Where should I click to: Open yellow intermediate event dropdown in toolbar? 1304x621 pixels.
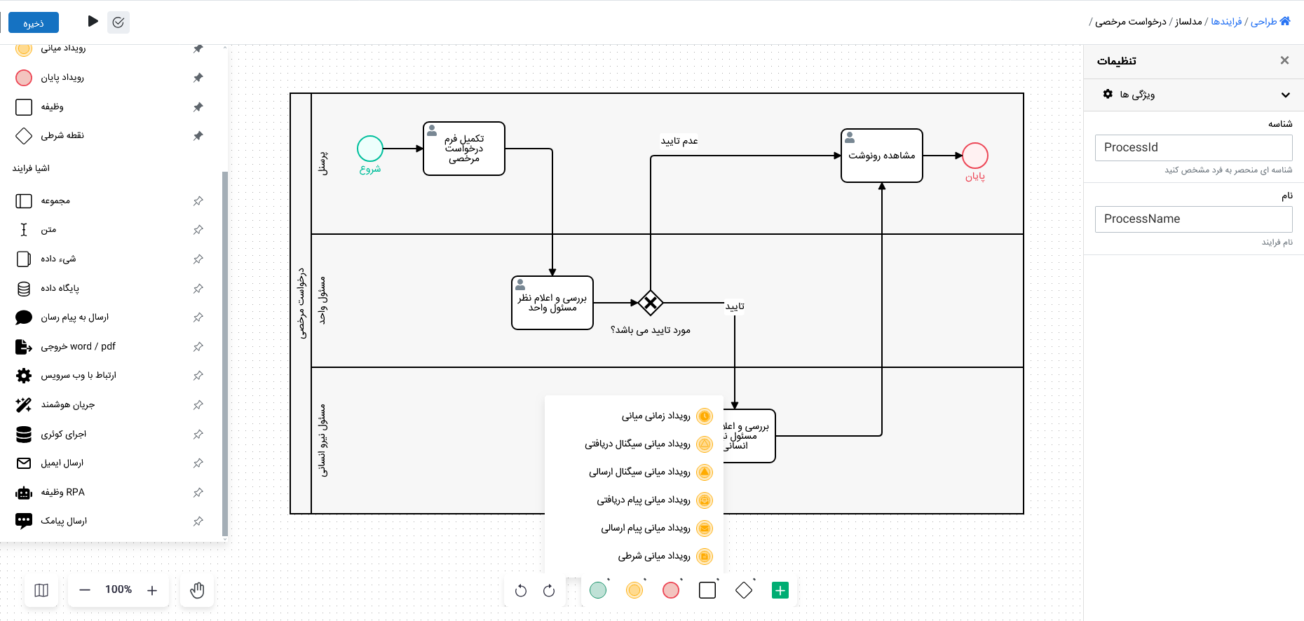635,590
